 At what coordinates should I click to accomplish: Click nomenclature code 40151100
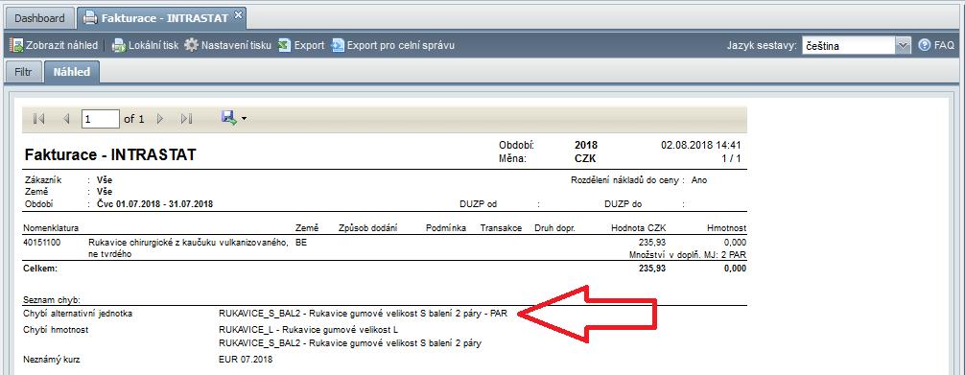[42, 243]
